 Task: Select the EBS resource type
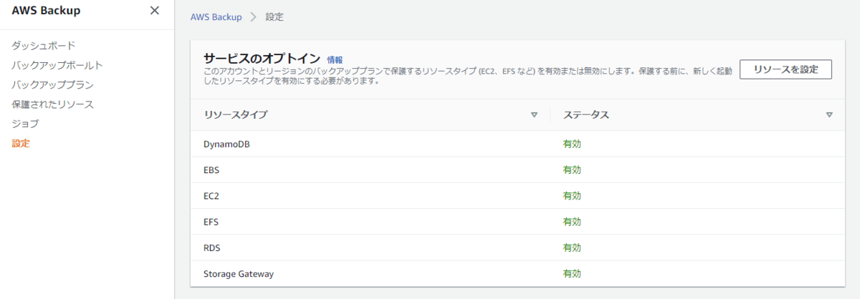click(212, 170)
